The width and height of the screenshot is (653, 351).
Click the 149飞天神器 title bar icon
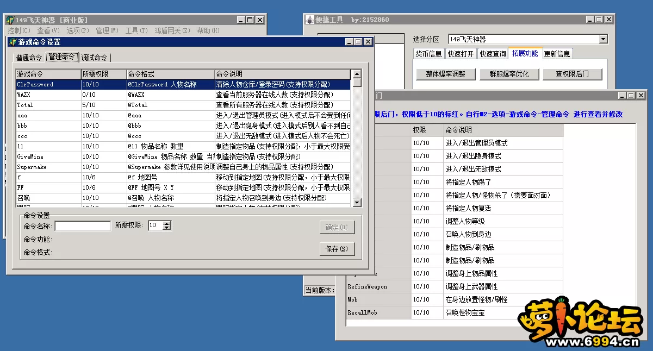click(x=10, y=20)
